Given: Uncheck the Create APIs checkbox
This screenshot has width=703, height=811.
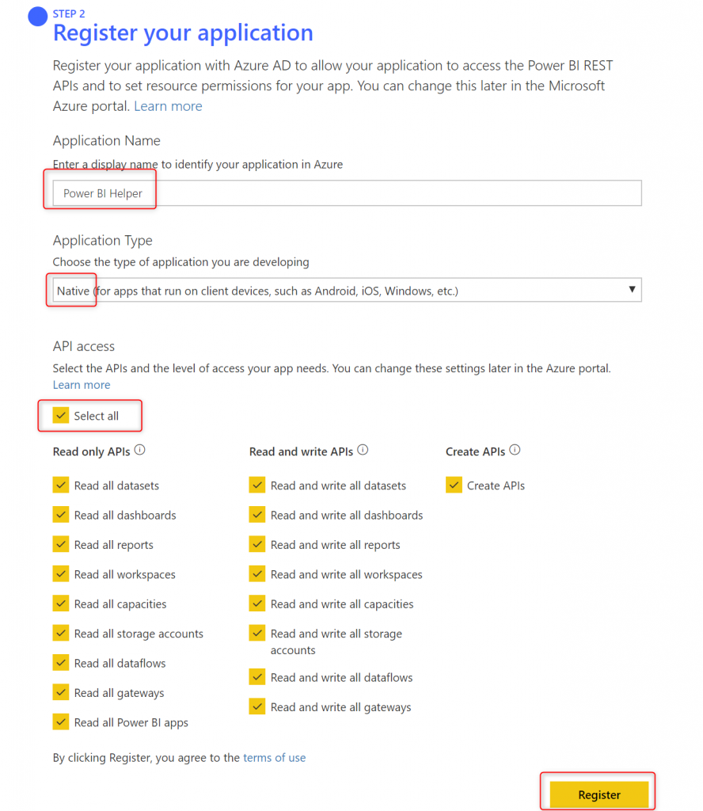Looking at the screenshot, I should [x=454, y=485].
